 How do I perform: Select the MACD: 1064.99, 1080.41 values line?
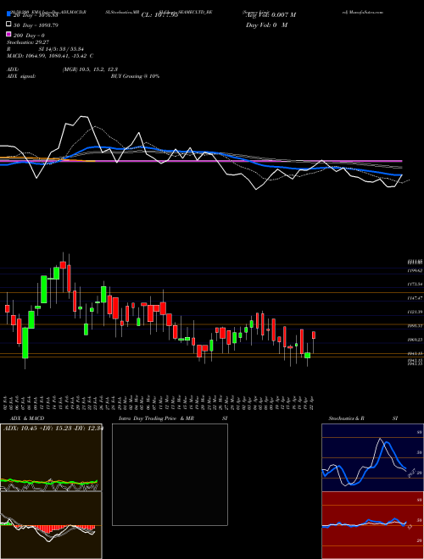(50, 56)
